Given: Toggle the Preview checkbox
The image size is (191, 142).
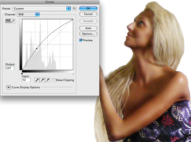Looking at the screenshot, I should (x=81, y=40).
